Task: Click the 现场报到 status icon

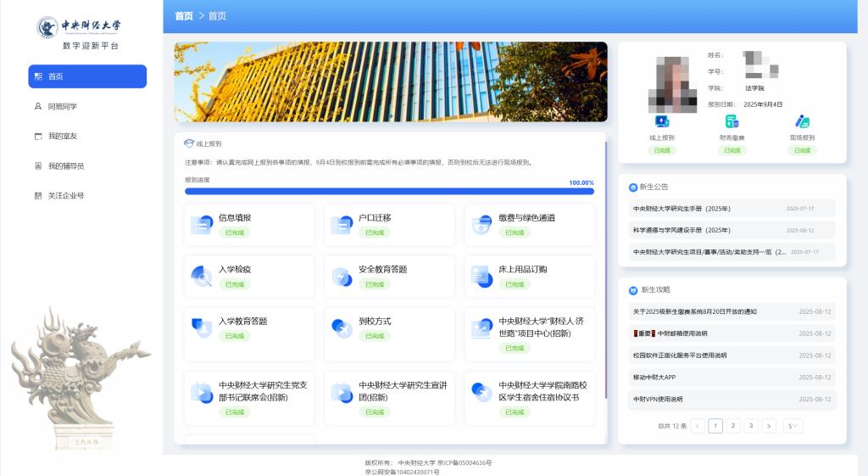Action: point(802,121)
